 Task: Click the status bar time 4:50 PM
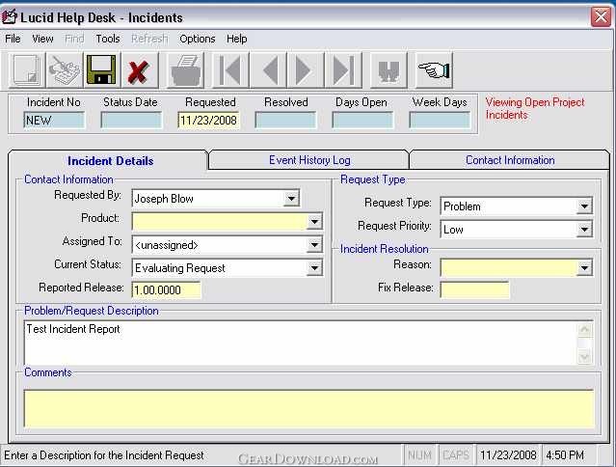(x=565, y=455)
